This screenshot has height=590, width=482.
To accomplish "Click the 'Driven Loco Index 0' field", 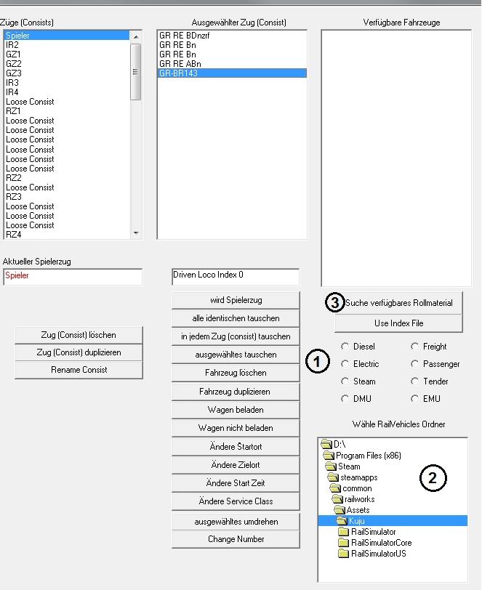I will coord(236,277).
